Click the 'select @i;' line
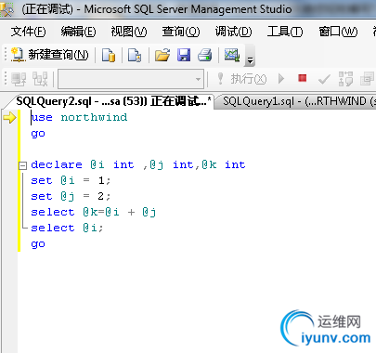The width and height of the screenshot is (376, 353). pyautogui.click(x=67, y=228)
